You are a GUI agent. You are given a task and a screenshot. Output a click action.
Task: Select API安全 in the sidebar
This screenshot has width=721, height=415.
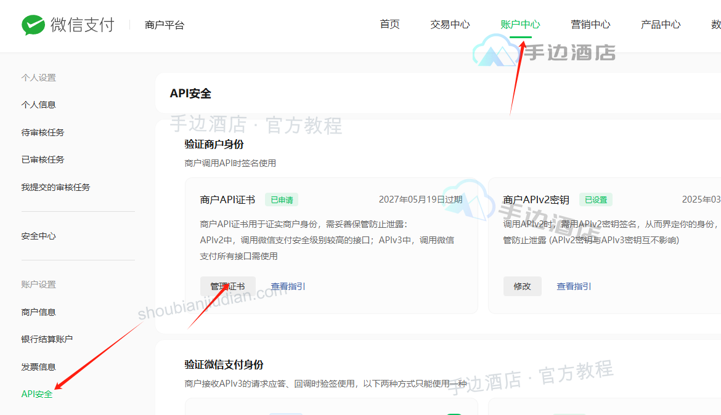37,394
